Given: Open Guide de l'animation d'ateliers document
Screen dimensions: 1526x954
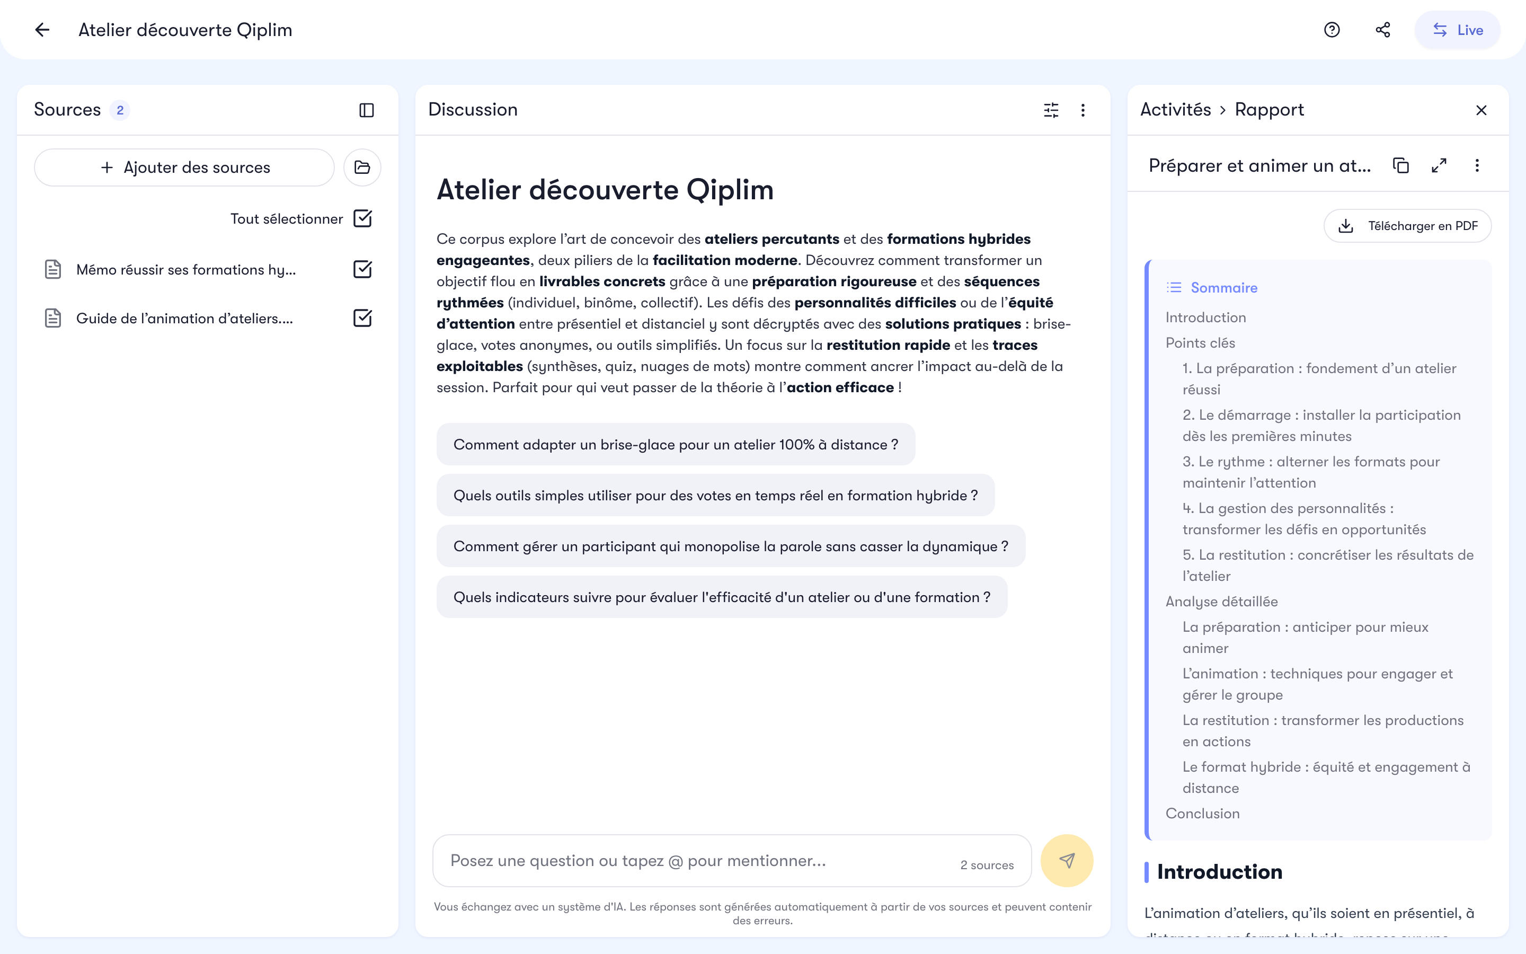Looking at the screenshot, I should pyautogui.click(x=185, y=318).
